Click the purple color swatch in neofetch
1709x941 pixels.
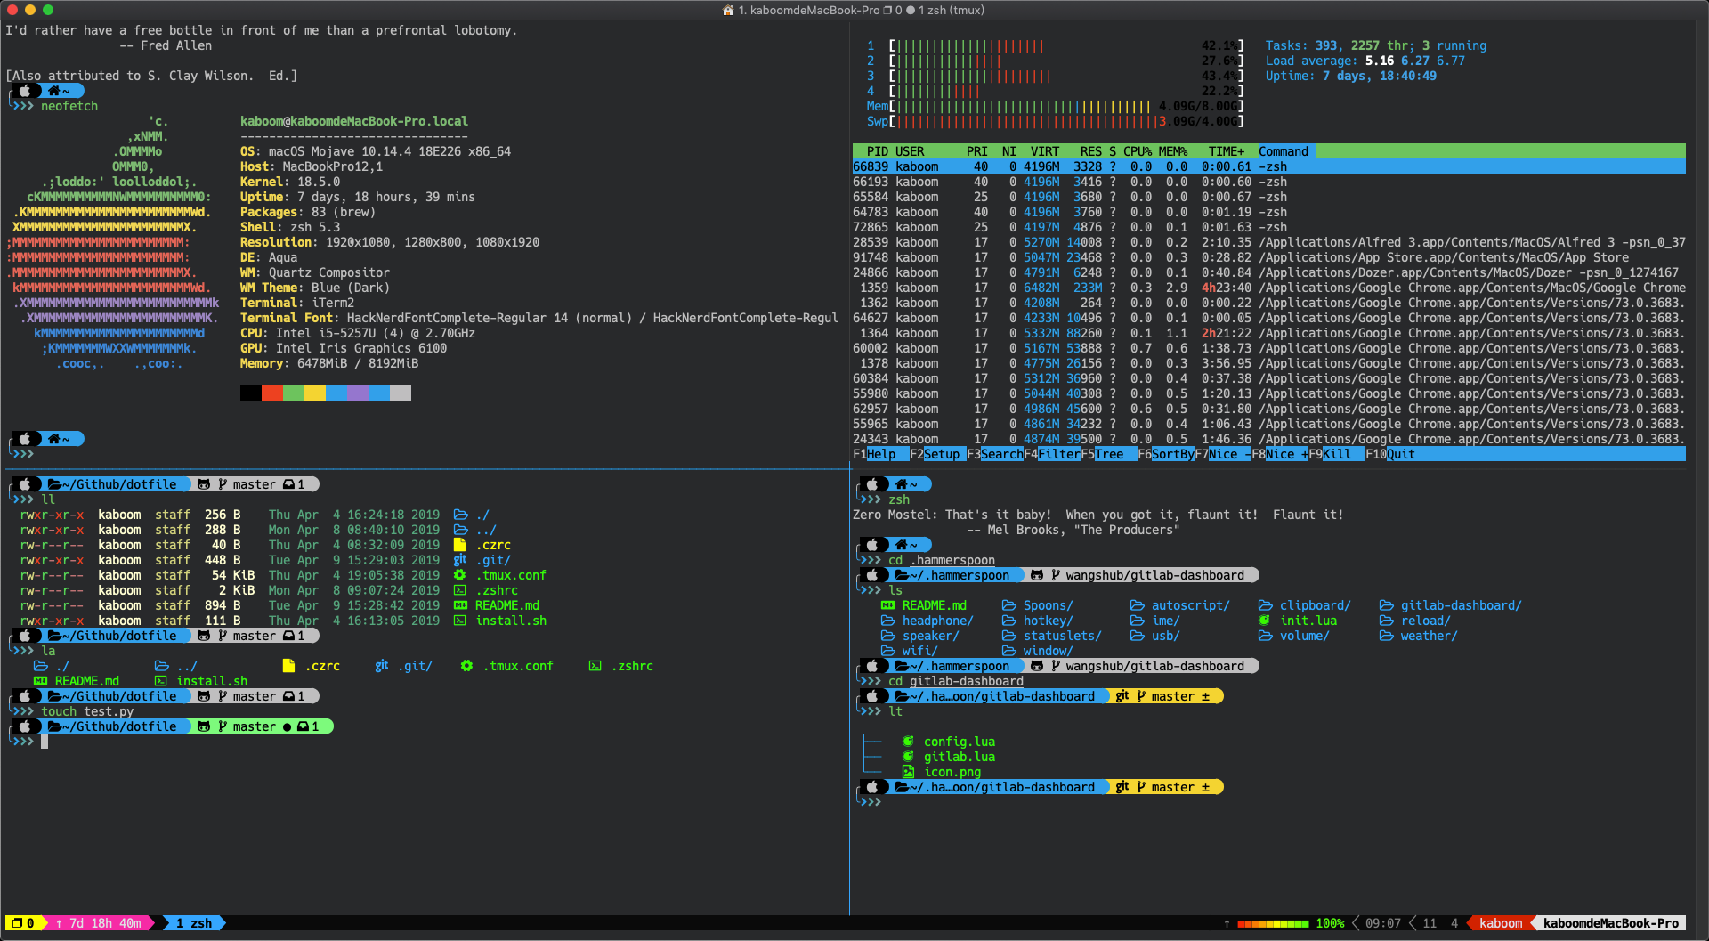click(358, 393)
